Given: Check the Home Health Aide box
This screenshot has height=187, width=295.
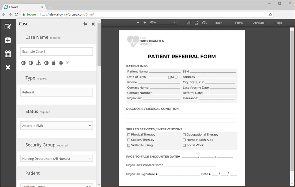Looking at the screenshot, I should coord(185,140).
